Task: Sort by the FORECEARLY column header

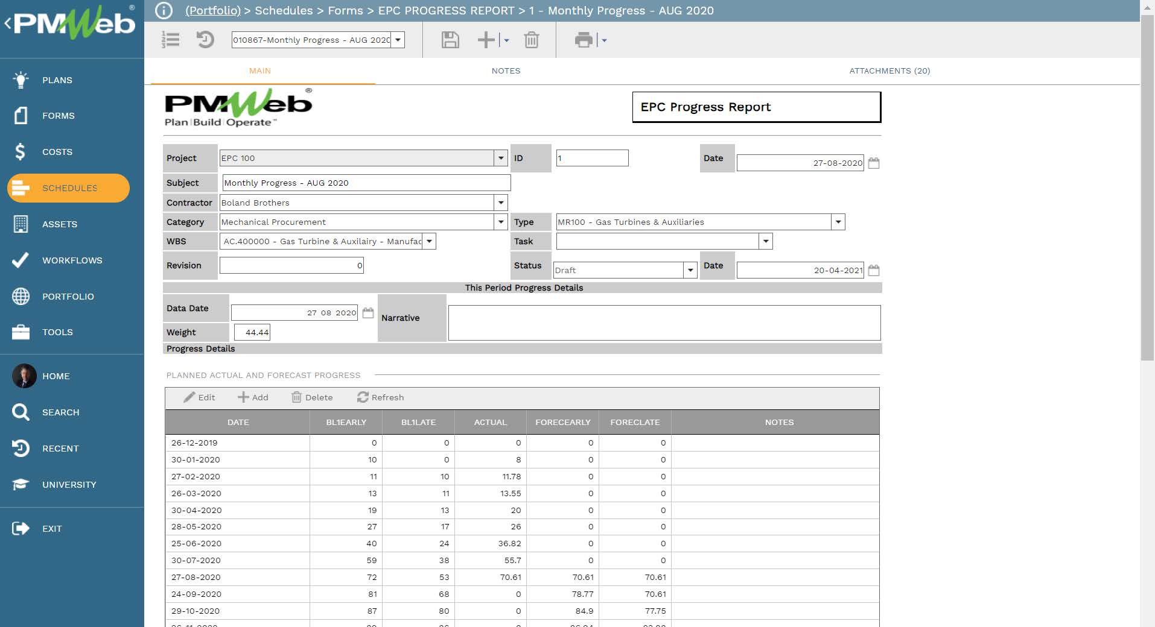Action: coord(562,422)
